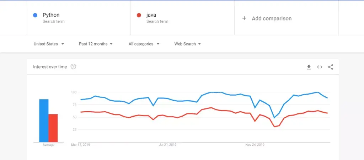Open the Web Search type dropdown
The height and width of the screenshot is (160, 364).
pyautogui.click(x=187, y=44)
